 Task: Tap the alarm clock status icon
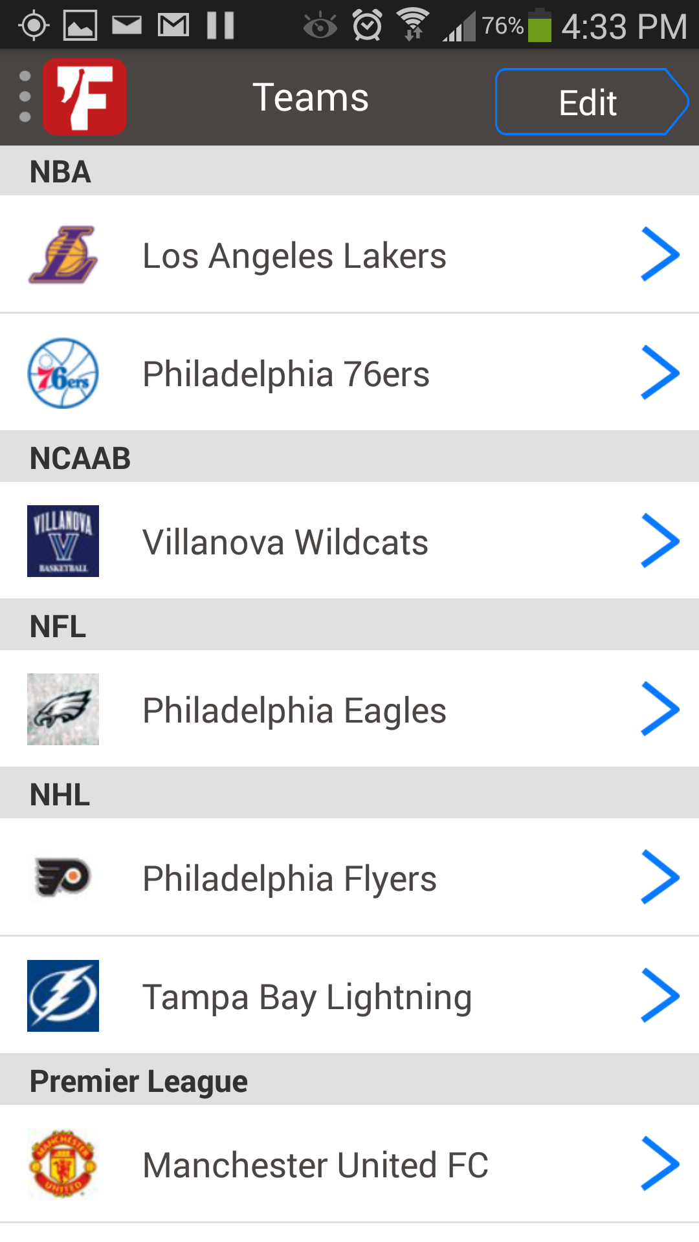point(367,26)
